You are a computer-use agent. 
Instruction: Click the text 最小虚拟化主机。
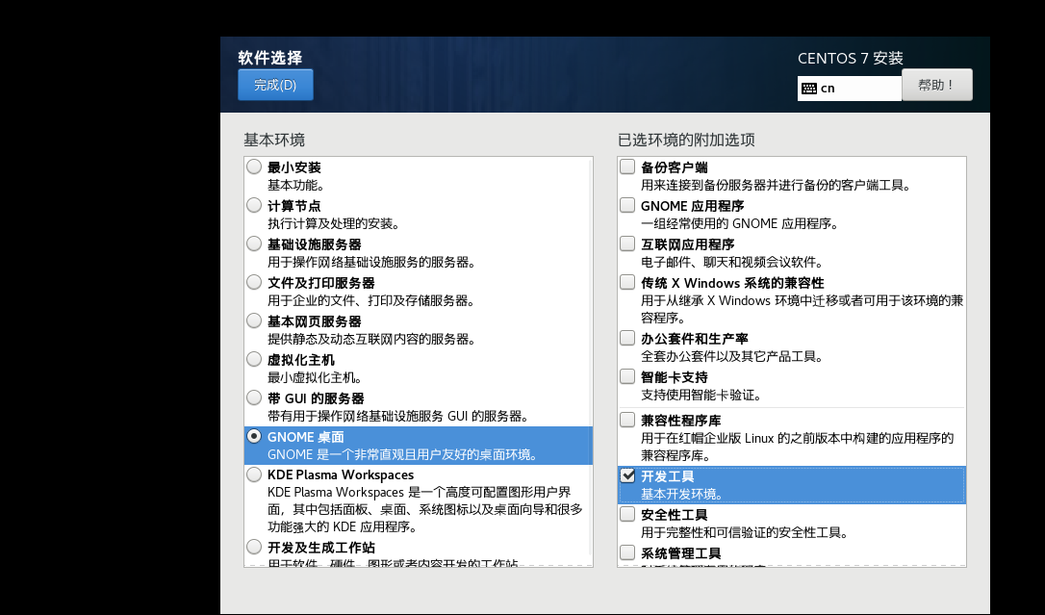tap(315, 378)
